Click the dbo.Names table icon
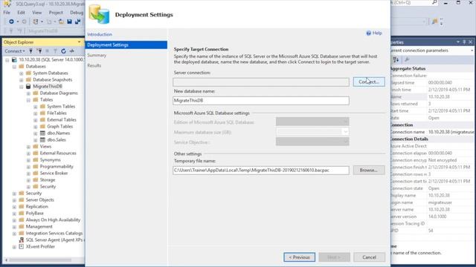This screenshot has height=267, width=476. (42, 133)
